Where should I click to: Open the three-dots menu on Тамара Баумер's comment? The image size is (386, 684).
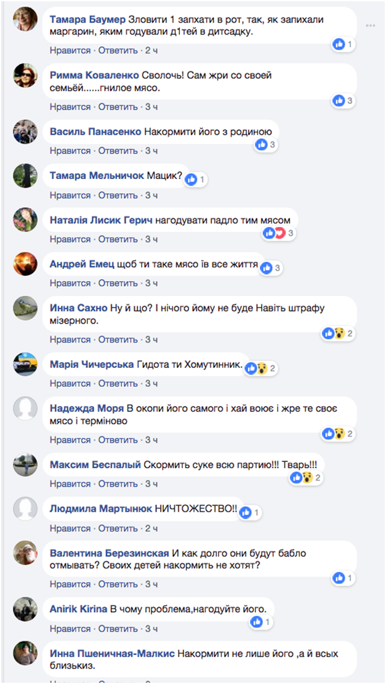tap(370, 26)
